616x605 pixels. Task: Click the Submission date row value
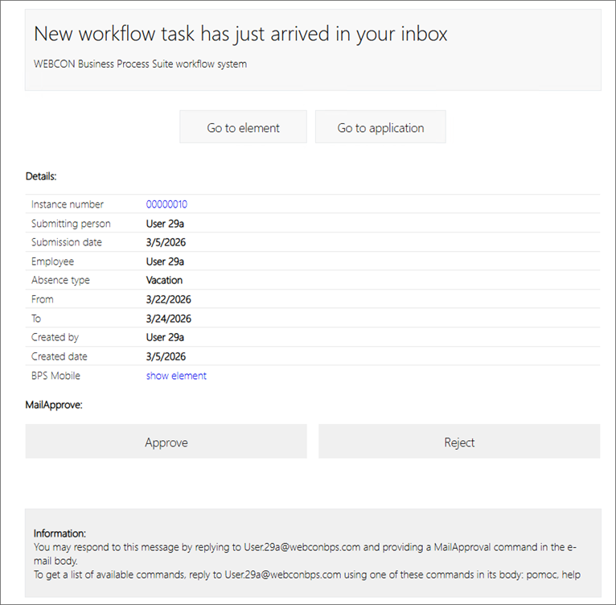[x=166, y=242]
